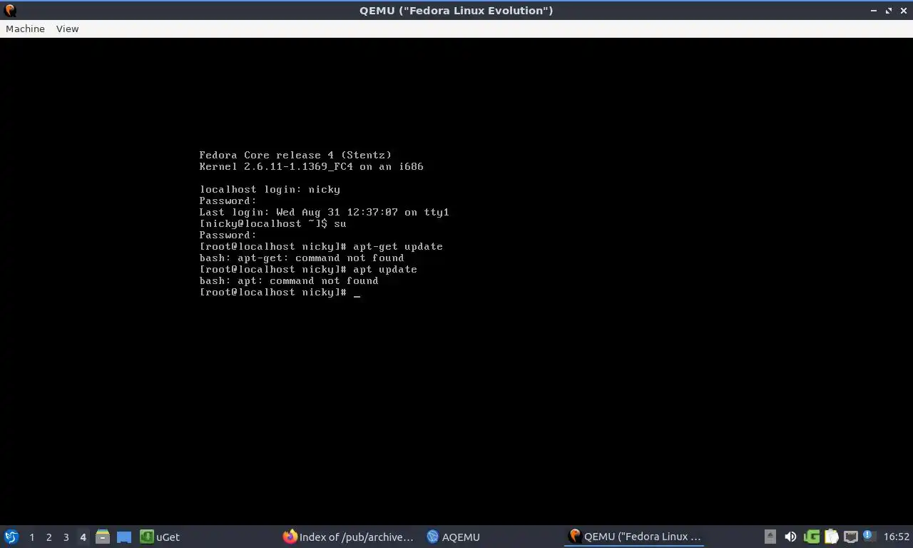Switch to workspace 2 in the pager

pyautogui.click(x=49, y=537)
